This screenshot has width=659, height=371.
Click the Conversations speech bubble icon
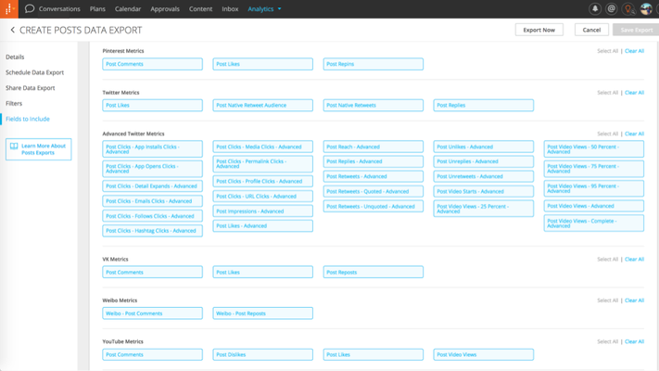[x=30, y=8]
